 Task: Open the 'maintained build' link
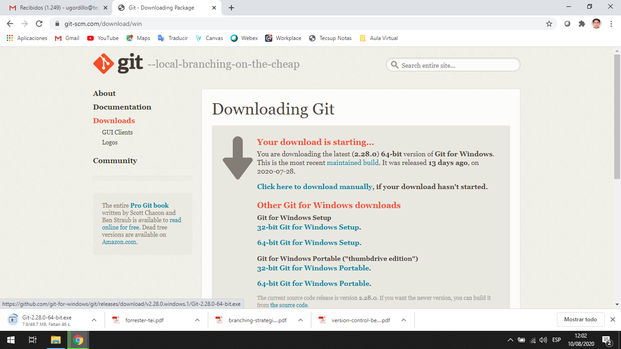(352, 163)
